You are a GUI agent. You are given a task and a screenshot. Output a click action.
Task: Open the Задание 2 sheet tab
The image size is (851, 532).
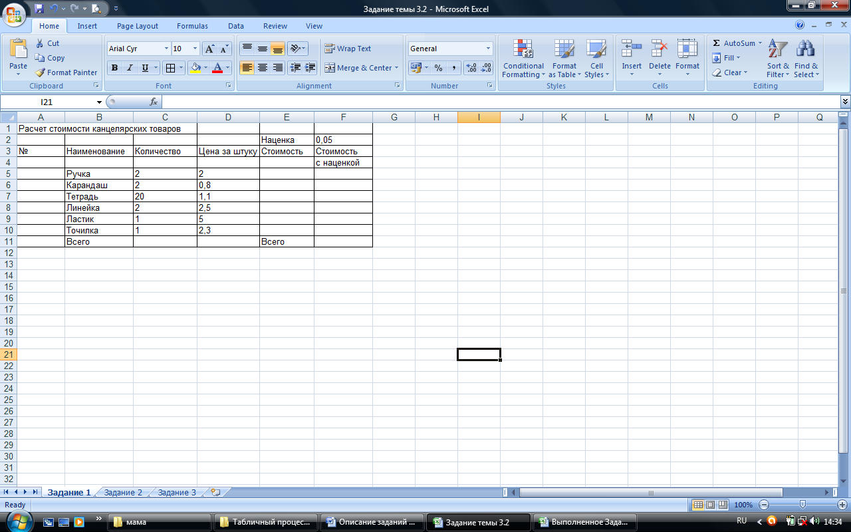click(x=123, y=493)
